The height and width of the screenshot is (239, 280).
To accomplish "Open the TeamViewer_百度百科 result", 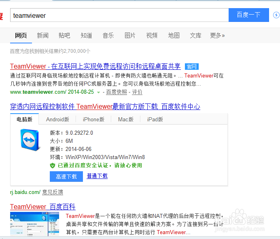I will point(43,207).
